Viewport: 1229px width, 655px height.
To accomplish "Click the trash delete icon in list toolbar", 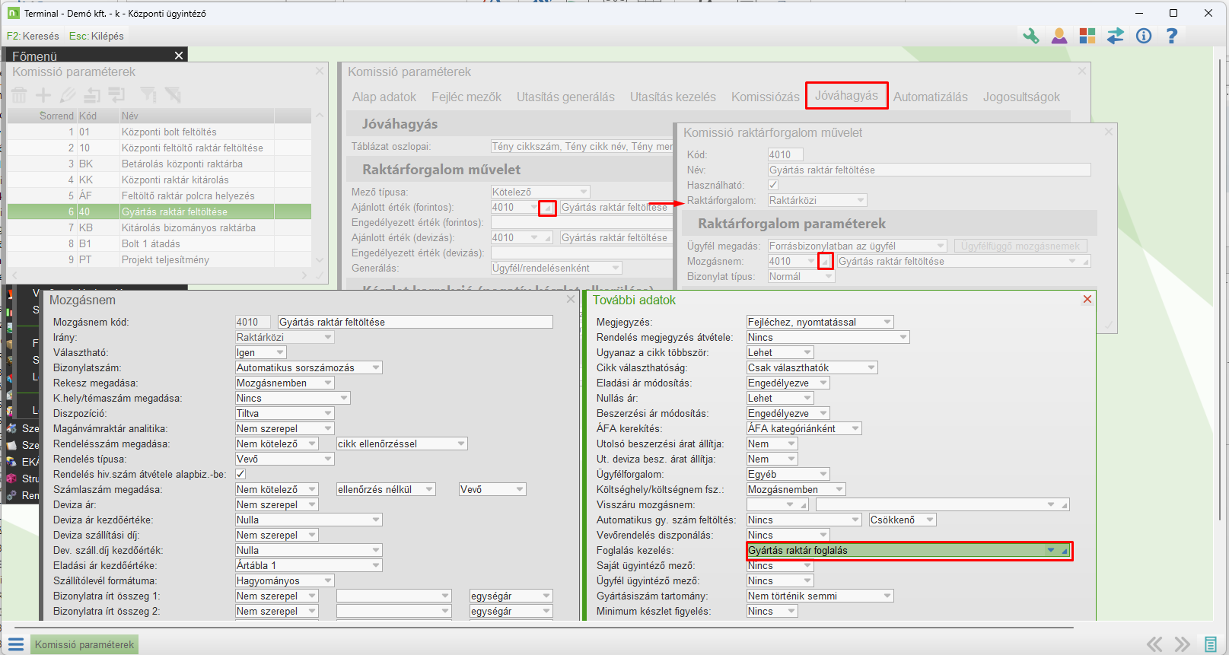I will pyautogui.click(x=19, y=95).
